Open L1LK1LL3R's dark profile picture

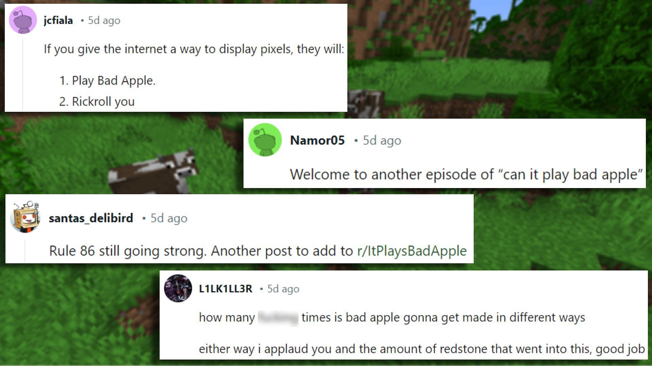coord(178,288)
